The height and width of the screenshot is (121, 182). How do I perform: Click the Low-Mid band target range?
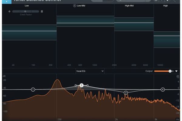[x=85, y=21]
